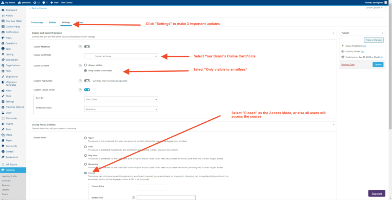Click the Comments bubble icon
The width and height of the screenshot is (392, 200).
3,146
